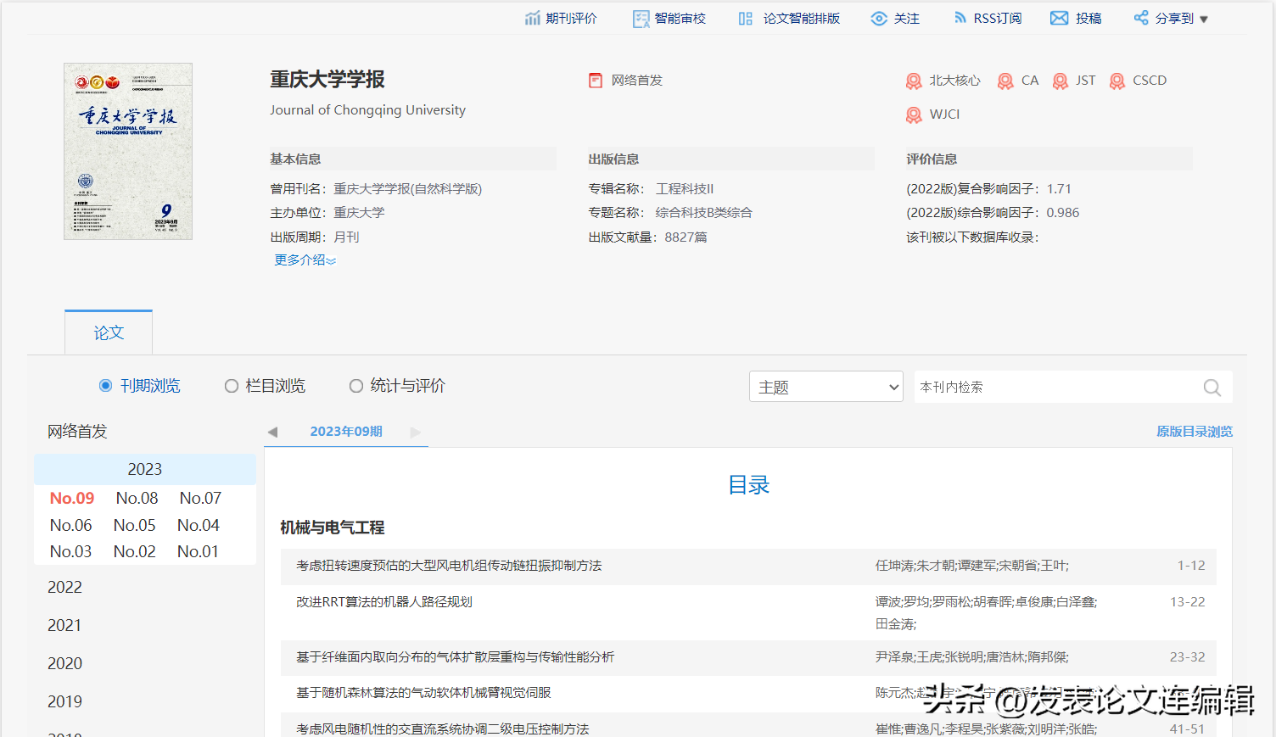Click the JST medal icon
The image size is (1276, 737).
click(x=1061, y=81)
